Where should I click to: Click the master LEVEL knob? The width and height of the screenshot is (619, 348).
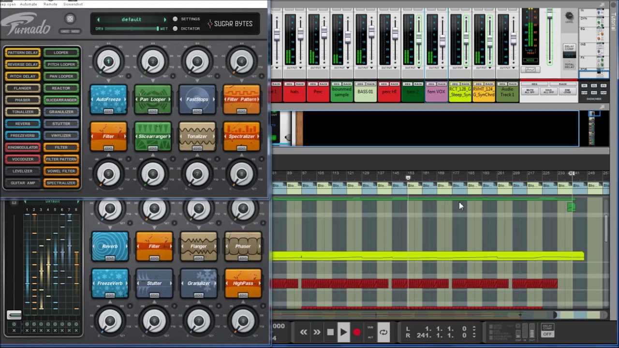point(569,15)
